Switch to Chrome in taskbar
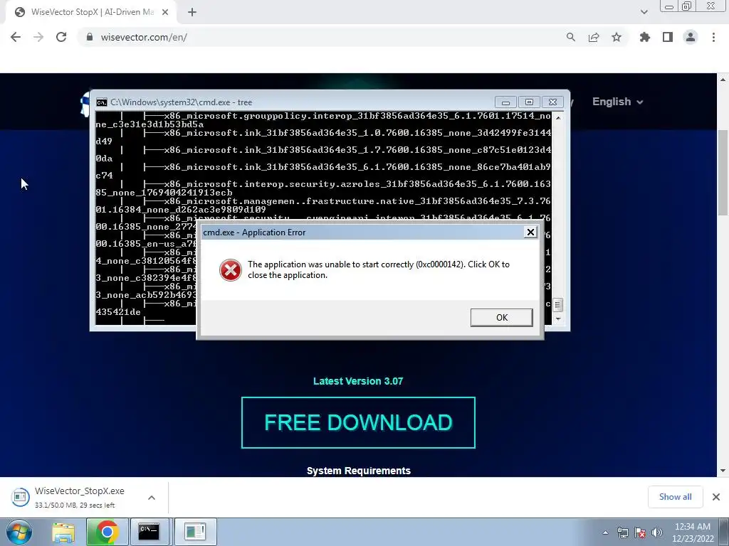The height and width of the screenshot is (546, 729). (107, 532)
